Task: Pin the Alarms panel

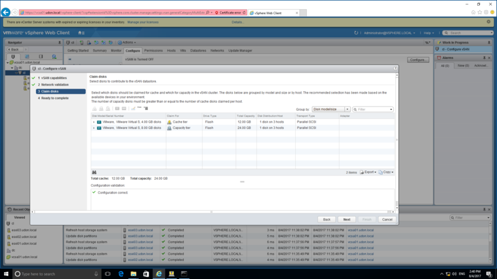Action: pos(485,58)
